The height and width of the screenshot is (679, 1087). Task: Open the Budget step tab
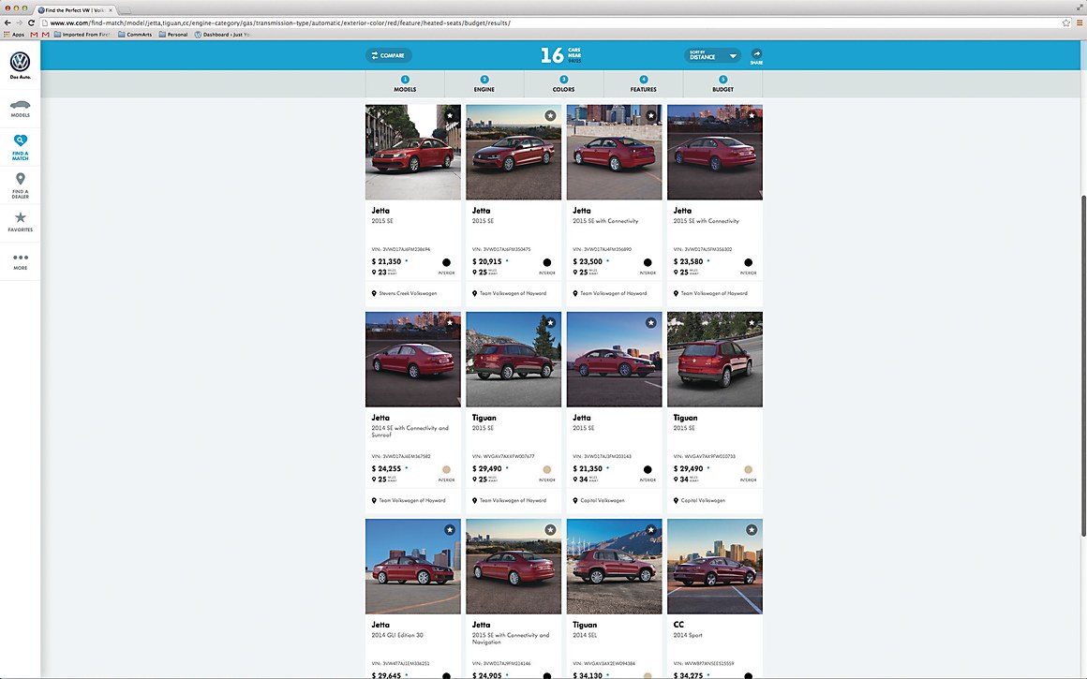(722, 84)
